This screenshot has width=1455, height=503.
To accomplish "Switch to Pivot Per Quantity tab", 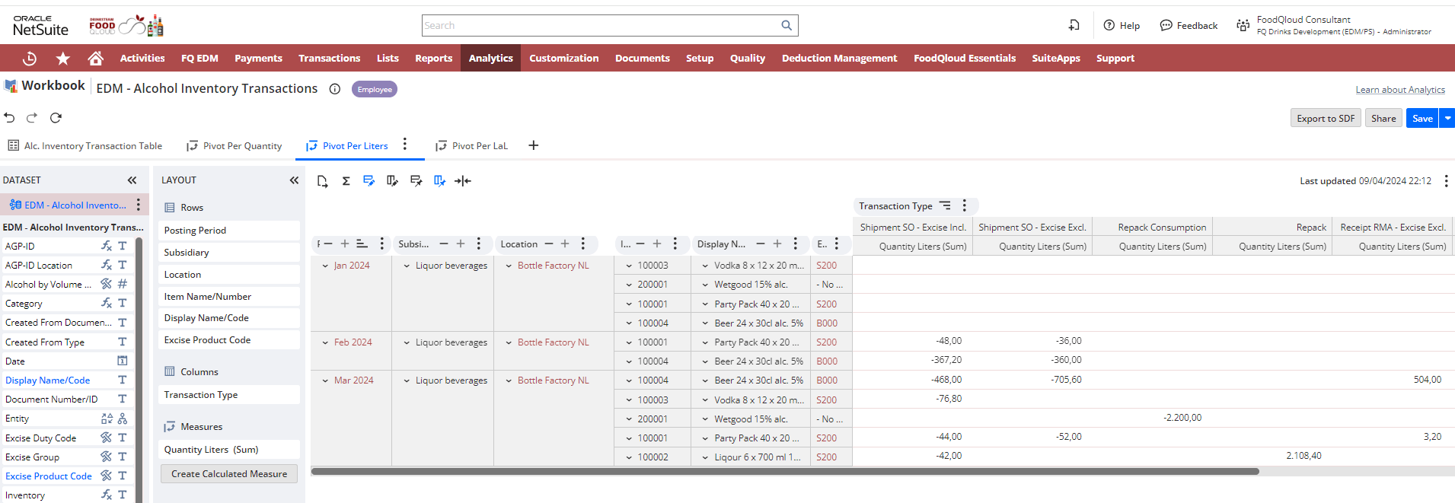I will (235, 146).
